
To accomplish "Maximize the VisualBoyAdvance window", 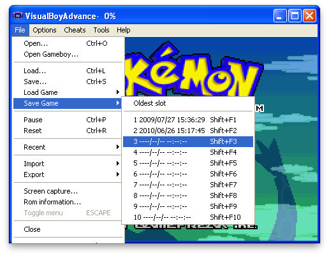I will pos(295,16).
